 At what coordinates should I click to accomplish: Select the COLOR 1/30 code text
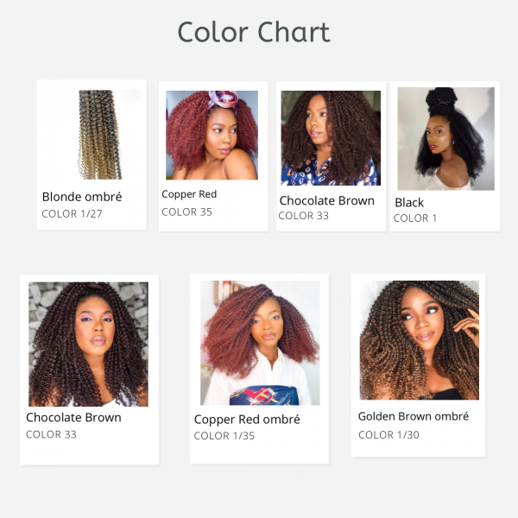[x=388, y=435]
